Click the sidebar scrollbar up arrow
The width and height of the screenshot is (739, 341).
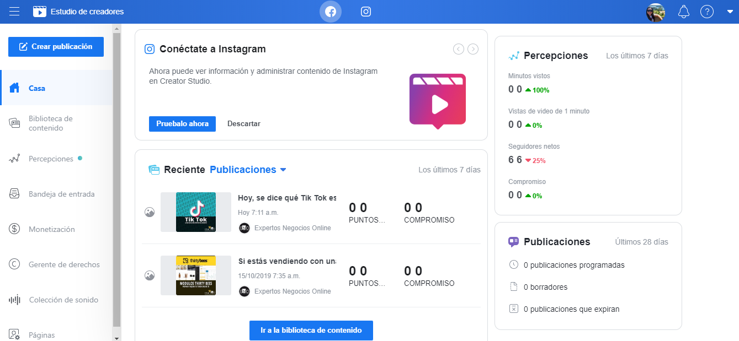click(116, 28)
